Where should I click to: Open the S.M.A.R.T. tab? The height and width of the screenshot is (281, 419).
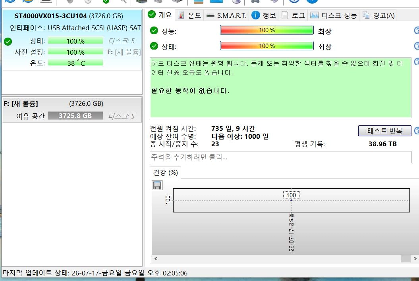[226, 15]
